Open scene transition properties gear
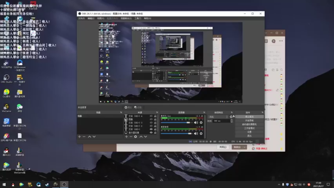Screen dimensions: 334x188 231,117
